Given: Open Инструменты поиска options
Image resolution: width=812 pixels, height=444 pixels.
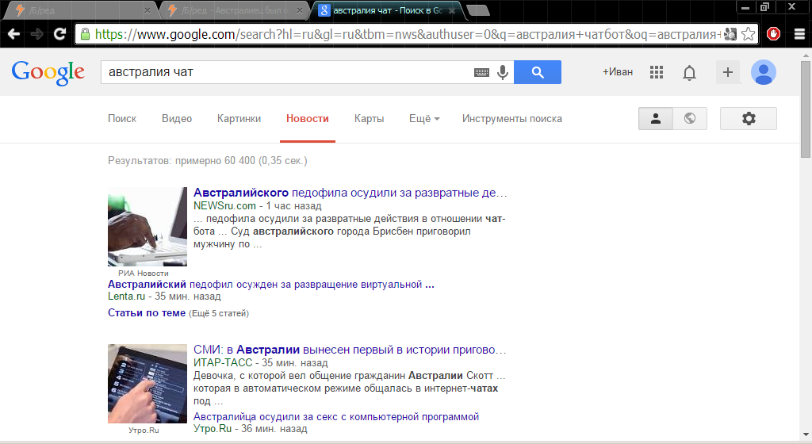Looking at the screenshot, I should [x=511, y=118].
